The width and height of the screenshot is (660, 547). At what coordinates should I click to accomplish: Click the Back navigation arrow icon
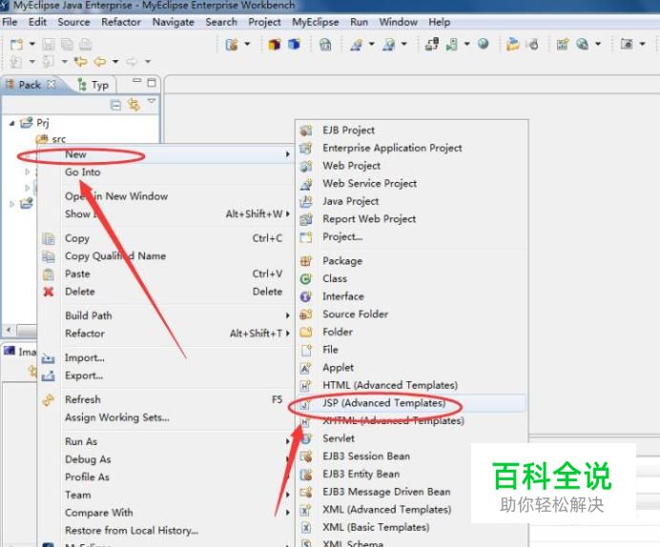coord(100,62)
